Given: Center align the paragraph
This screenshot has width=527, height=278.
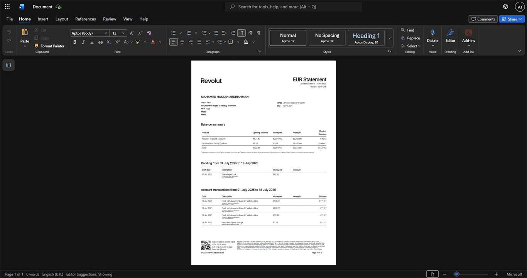Looking at the screenshot, I should click(x=182, y=42).
